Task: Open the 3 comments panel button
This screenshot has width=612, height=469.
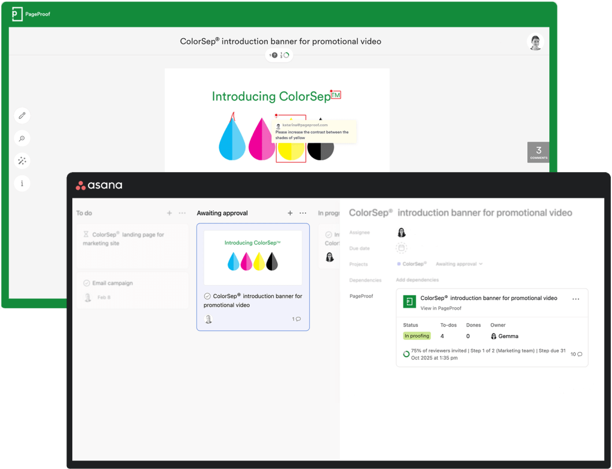Action: click(538, 152)
